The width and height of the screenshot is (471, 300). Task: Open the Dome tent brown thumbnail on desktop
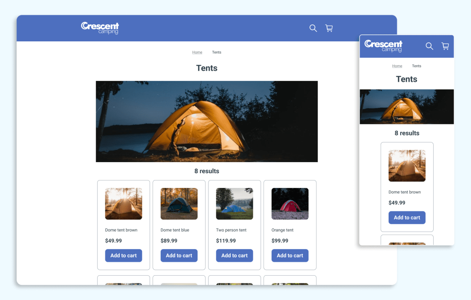click(x=123, y=204)
